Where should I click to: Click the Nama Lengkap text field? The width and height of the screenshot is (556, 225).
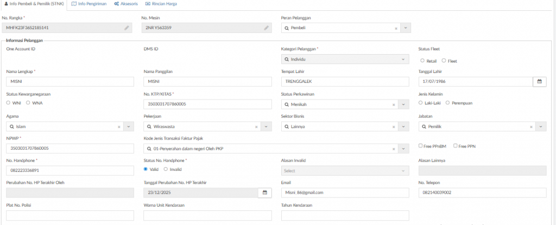pyautogui.click(x=70, y=82)
